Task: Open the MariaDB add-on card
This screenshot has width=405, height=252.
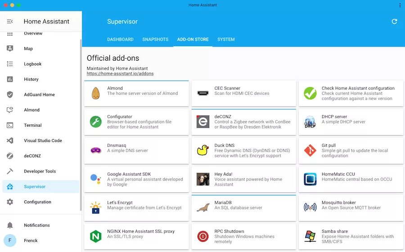Action: point(243,208)
